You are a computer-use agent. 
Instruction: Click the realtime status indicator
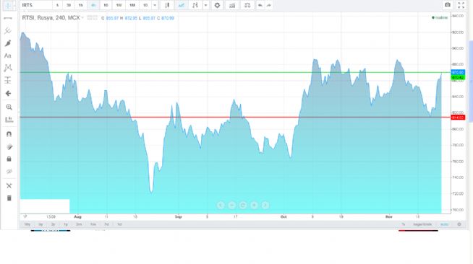pyautogui.click(x=440, y=18)
